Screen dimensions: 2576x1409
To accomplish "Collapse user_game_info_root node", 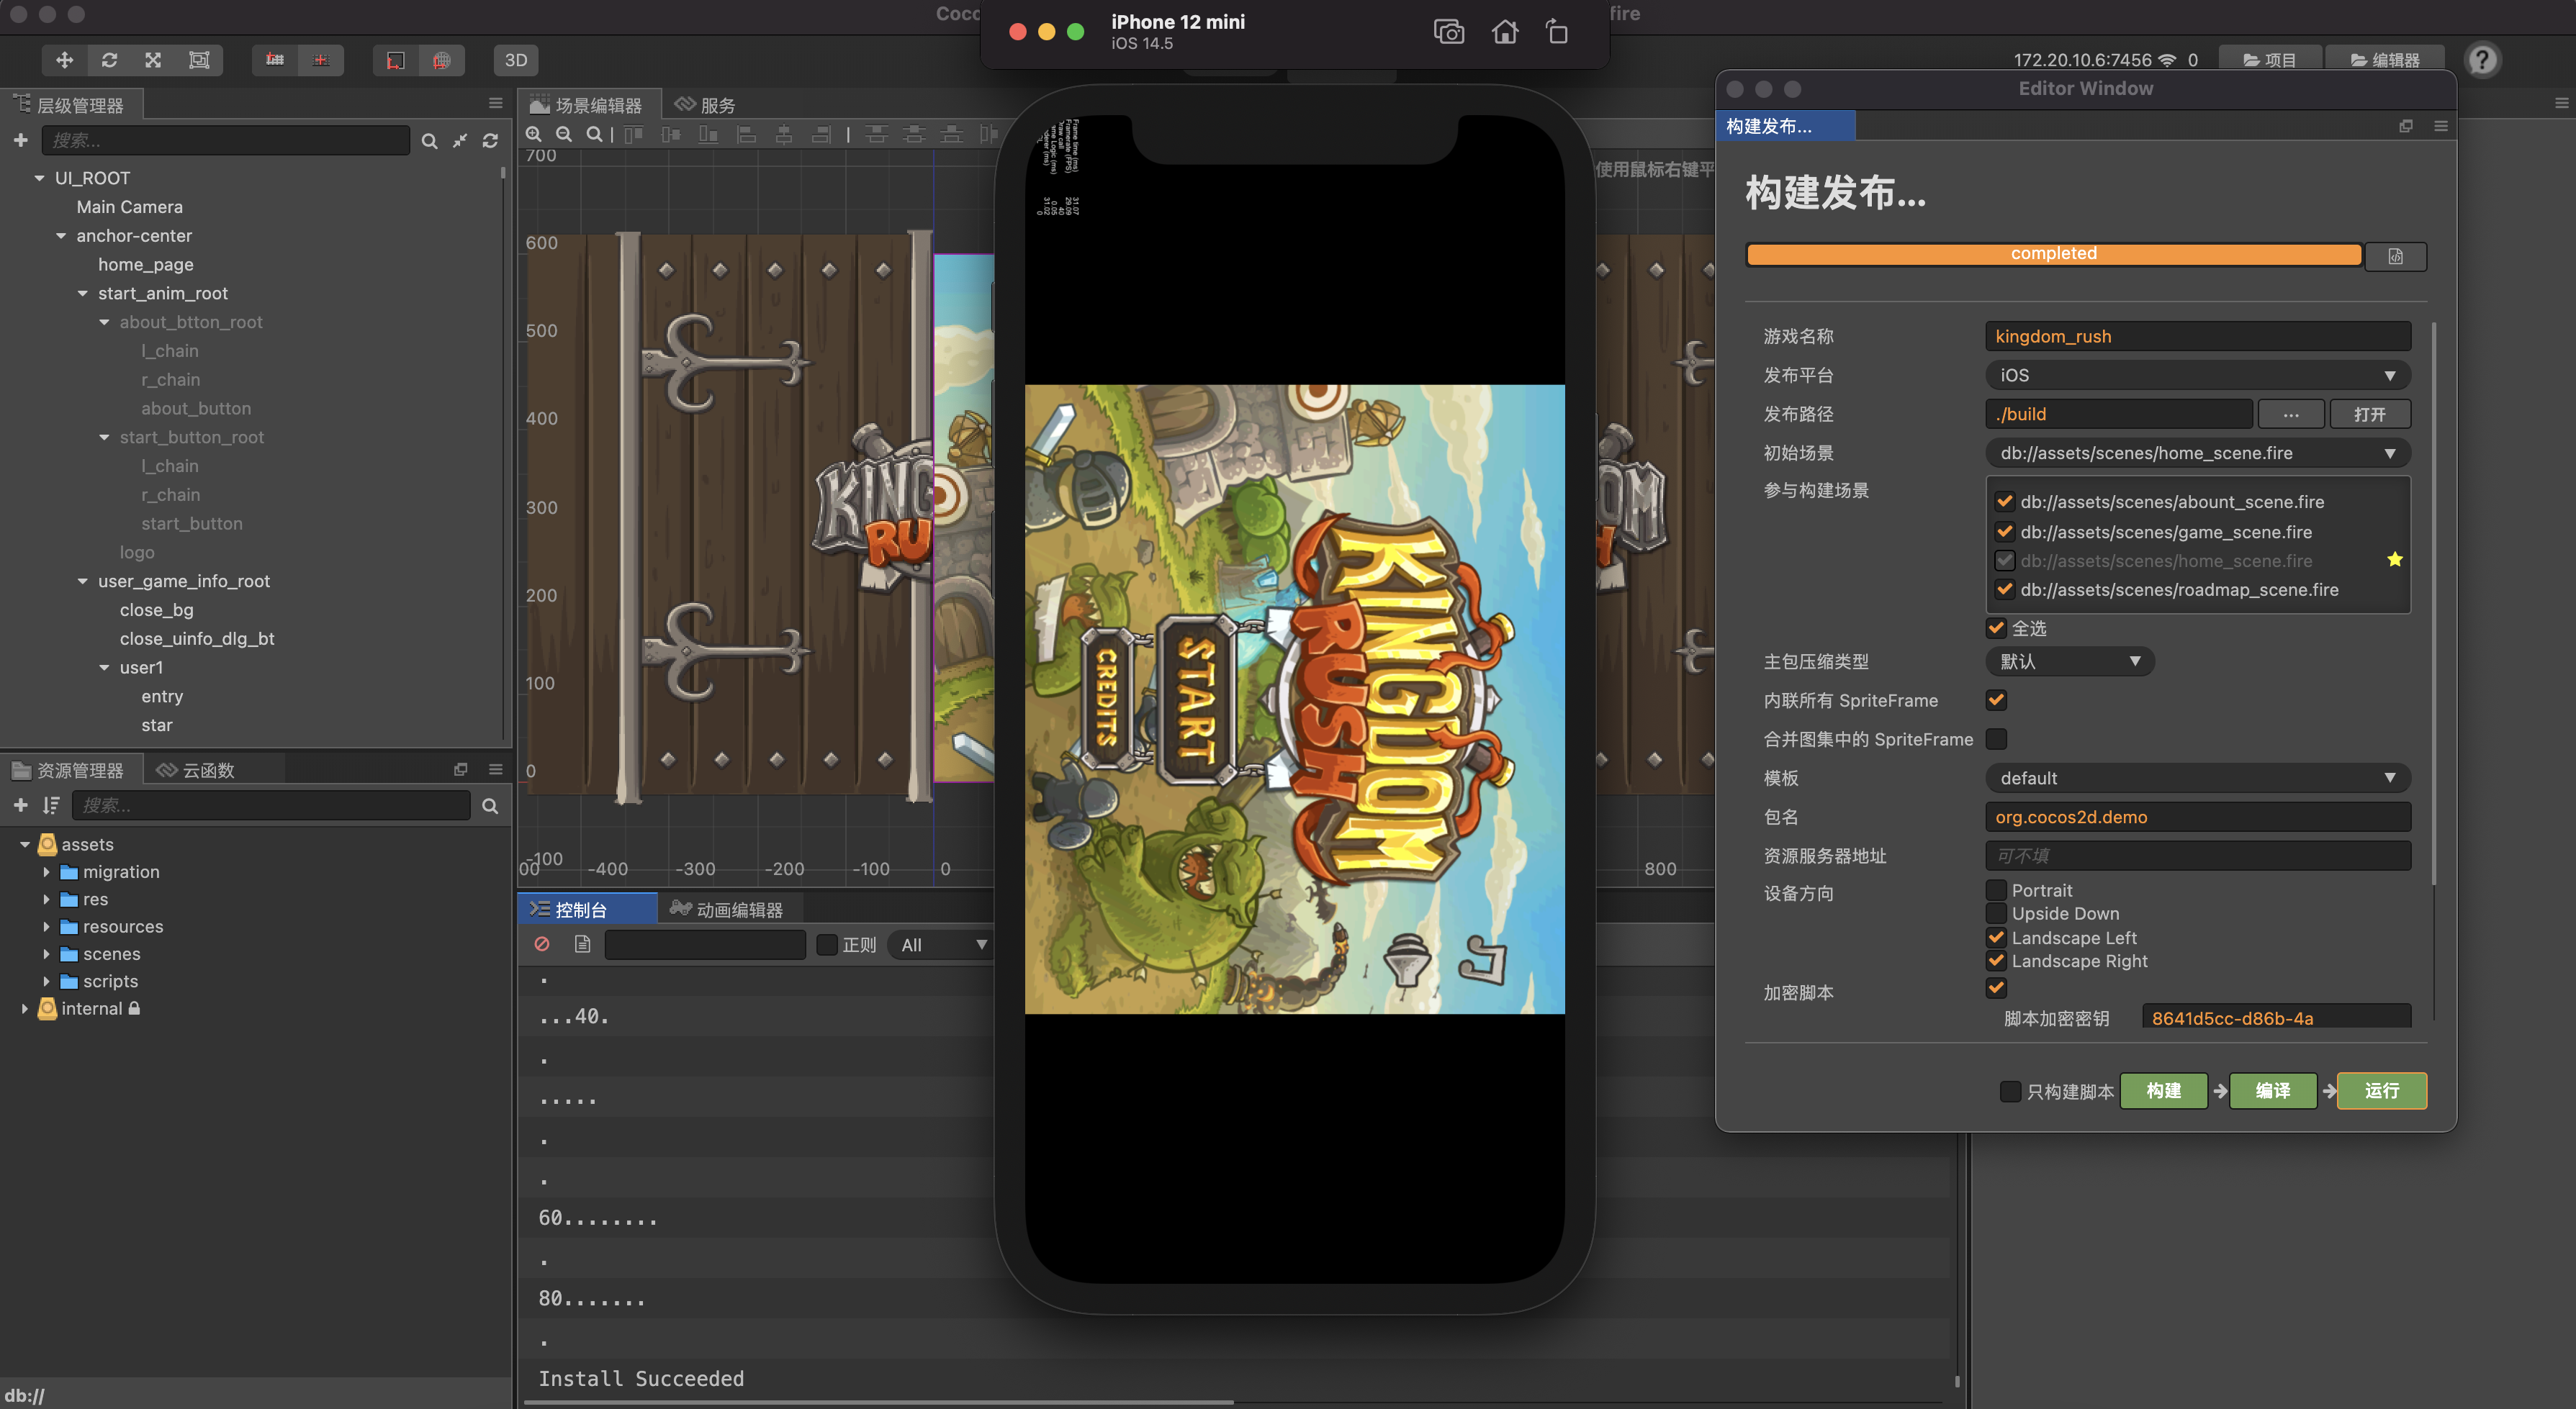I will 83,581.
